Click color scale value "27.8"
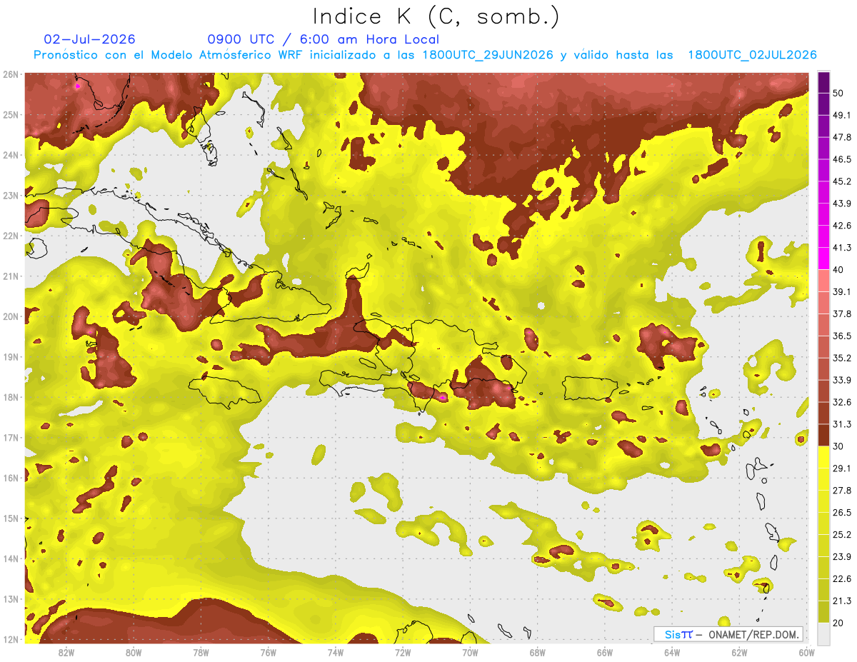 [x=842, y=491]
